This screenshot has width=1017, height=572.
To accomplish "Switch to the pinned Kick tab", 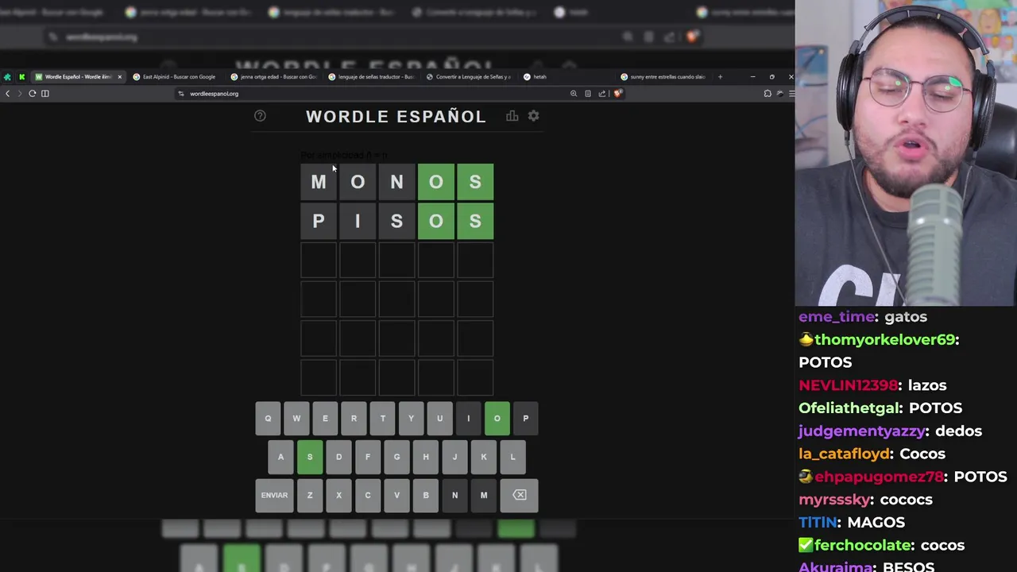I will click(21, 77).
